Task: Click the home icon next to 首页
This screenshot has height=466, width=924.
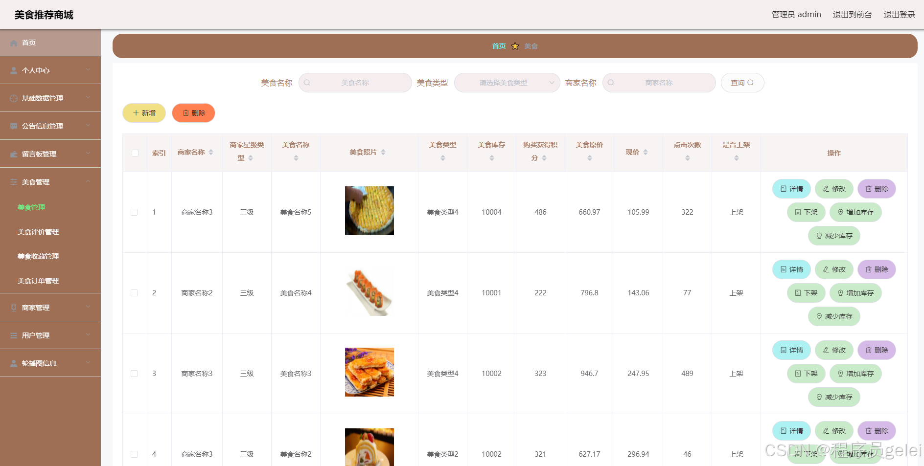Action: pos(14,43)
